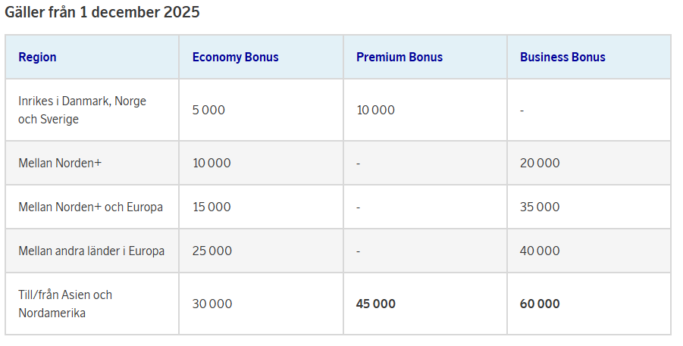The width and height of the screenshot is (683, 346).
Task: Click the Business Bonus column header
Action: click(x=562, y=57)
